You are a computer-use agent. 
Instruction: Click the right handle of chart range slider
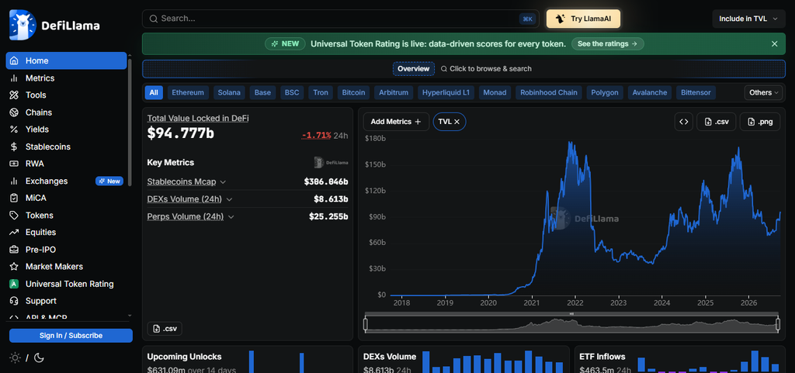778,324
